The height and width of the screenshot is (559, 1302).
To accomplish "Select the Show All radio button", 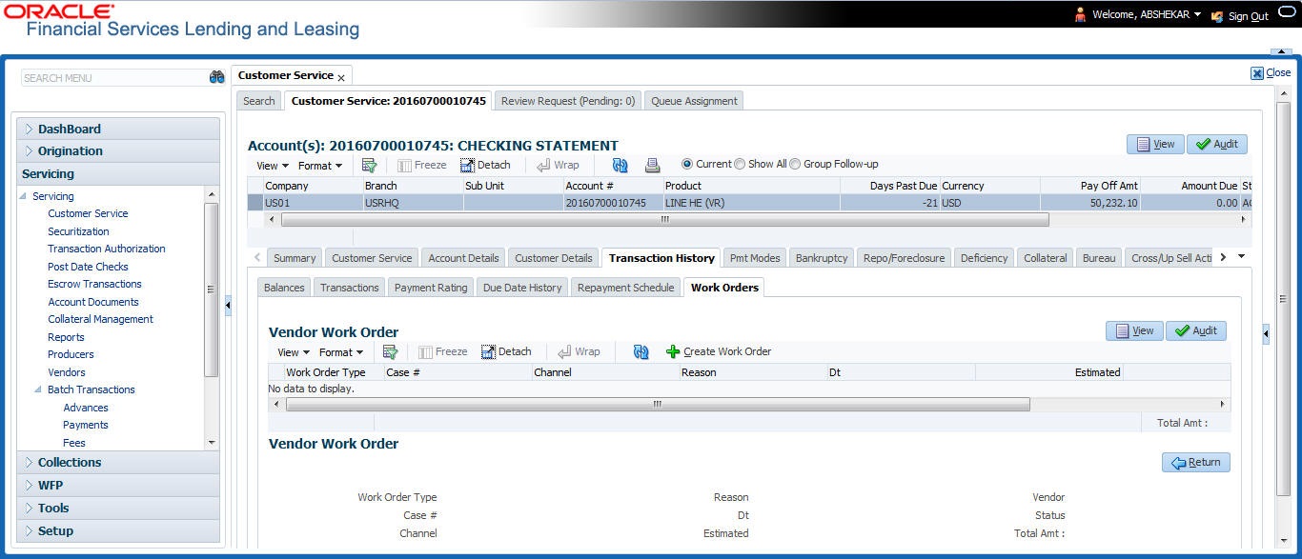I will pos(740,164).
